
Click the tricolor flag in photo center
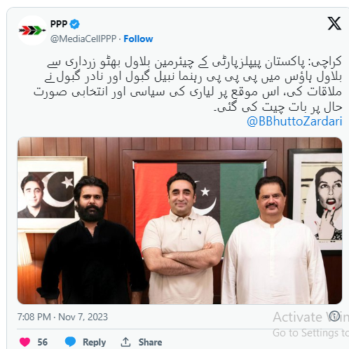point(200,203)
